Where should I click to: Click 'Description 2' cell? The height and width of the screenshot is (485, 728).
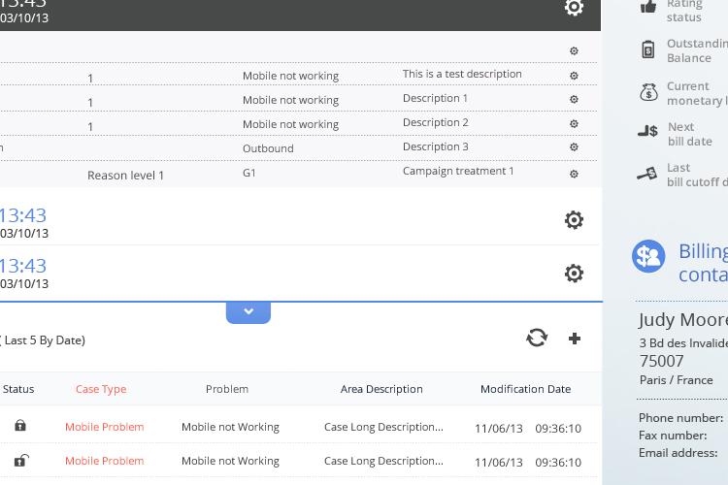[436, 122]
